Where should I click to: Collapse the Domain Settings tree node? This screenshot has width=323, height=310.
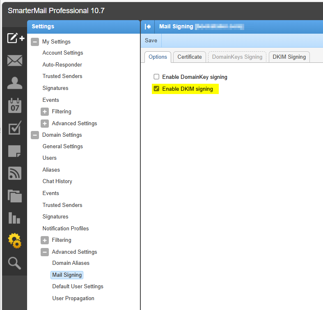(x=35, y=135)
